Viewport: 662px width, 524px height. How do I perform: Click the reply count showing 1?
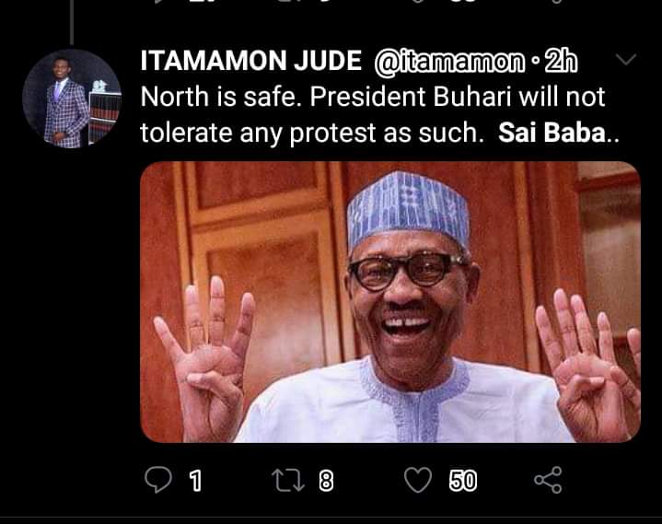[x=195, y=480]
